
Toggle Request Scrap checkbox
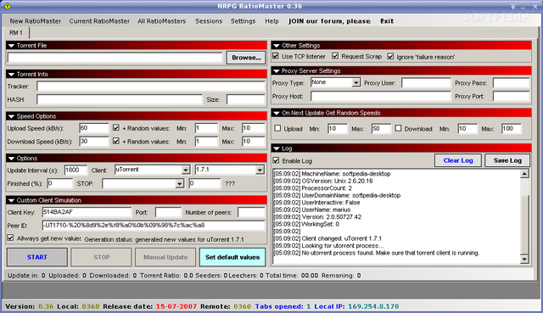point(335,56)
